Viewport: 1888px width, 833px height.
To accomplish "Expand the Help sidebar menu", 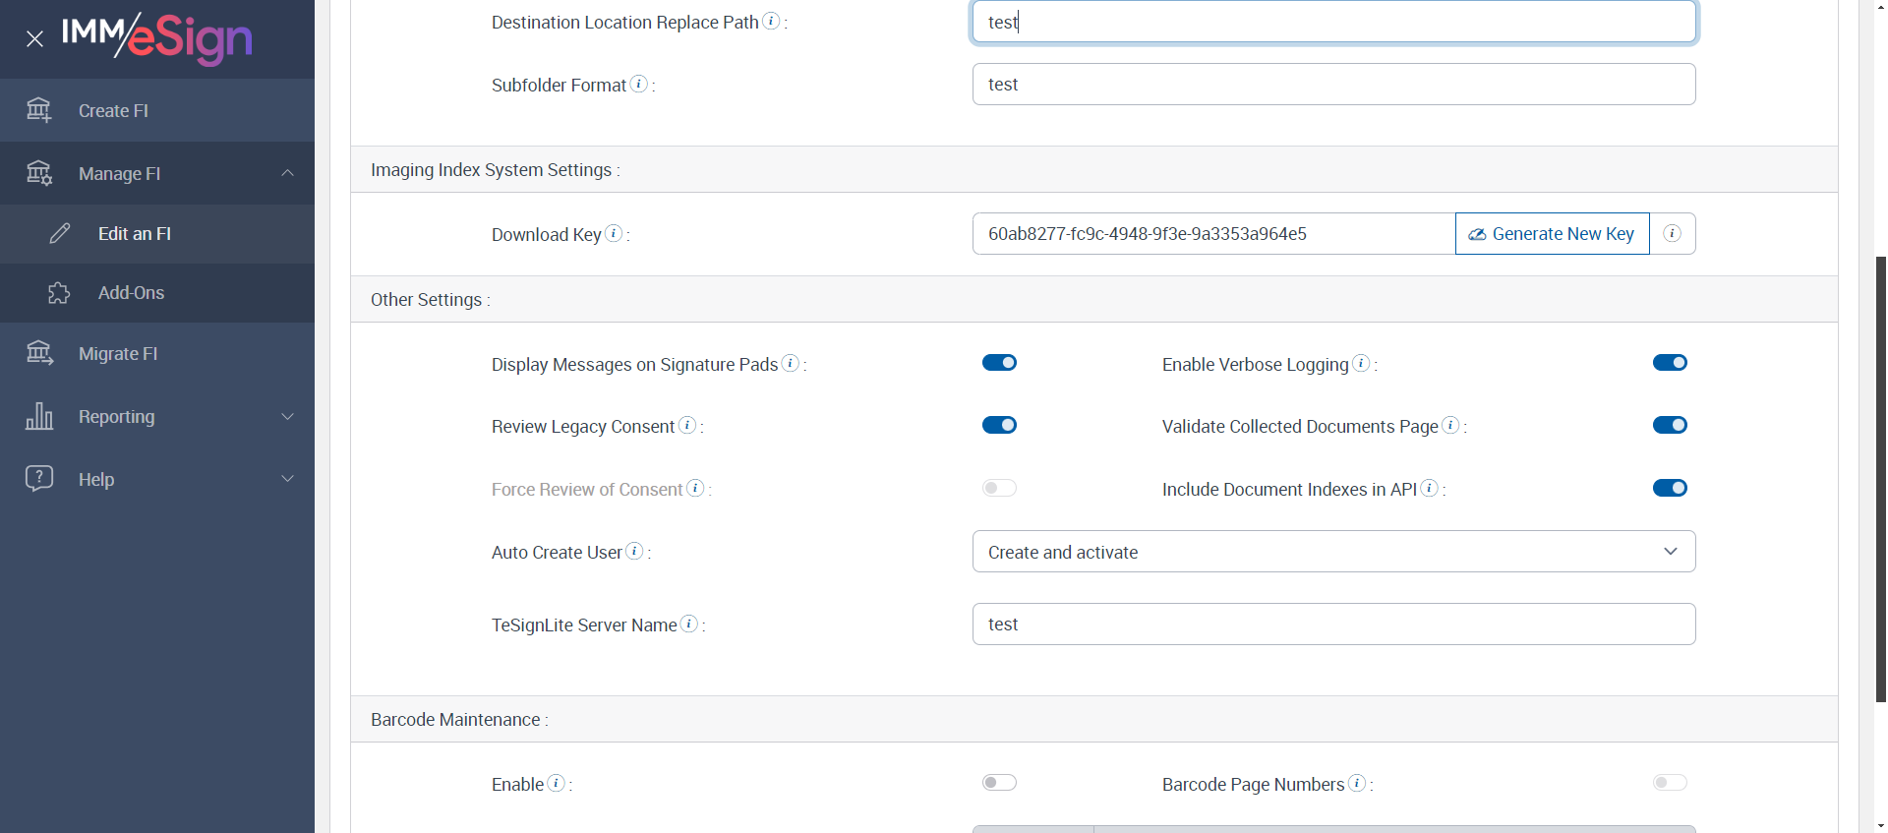I will coord(157,480).
